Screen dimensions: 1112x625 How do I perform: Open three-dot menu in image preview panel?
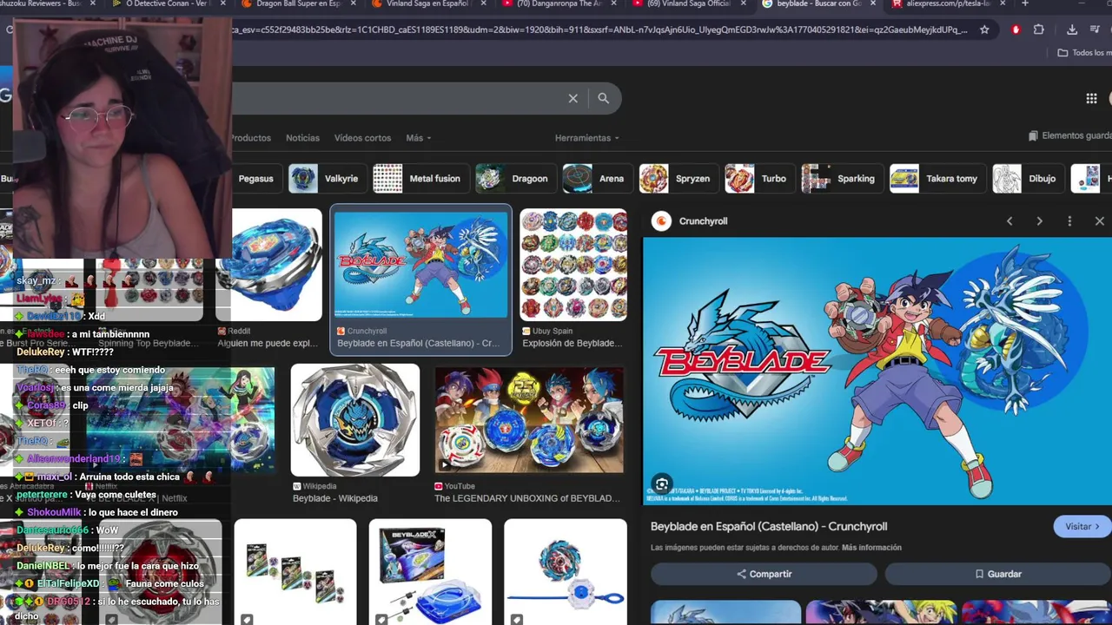(1069, 221)
